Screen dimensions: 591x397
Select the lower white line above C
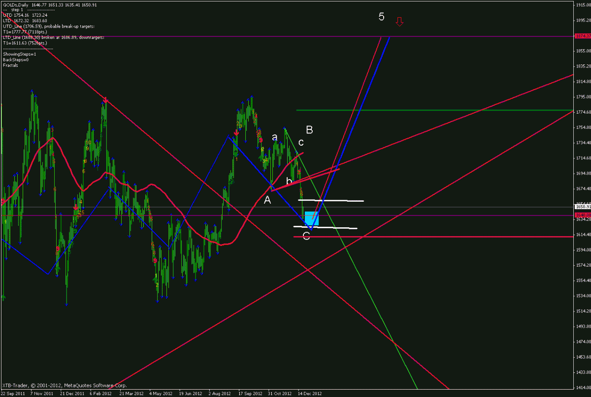pos(325,227)
